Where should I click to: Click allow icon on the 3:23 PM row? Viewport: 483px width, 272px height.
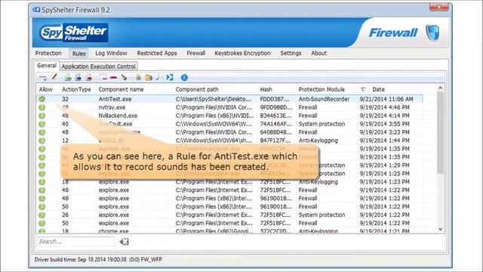(x=42, y=132)
